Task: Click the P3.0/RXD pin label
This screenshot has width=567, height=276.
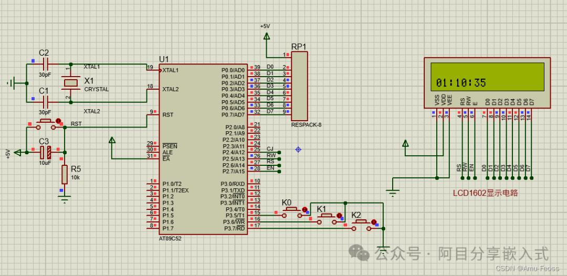Action: click(x=233, y=184)
